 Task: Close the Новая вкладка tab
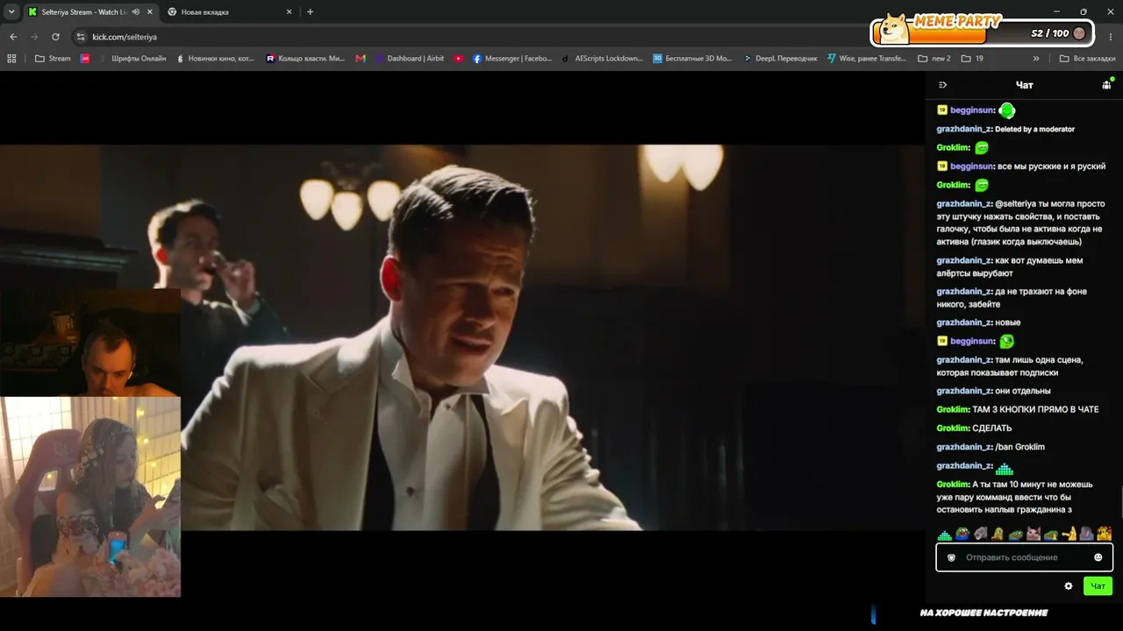[x=290, y=12]
